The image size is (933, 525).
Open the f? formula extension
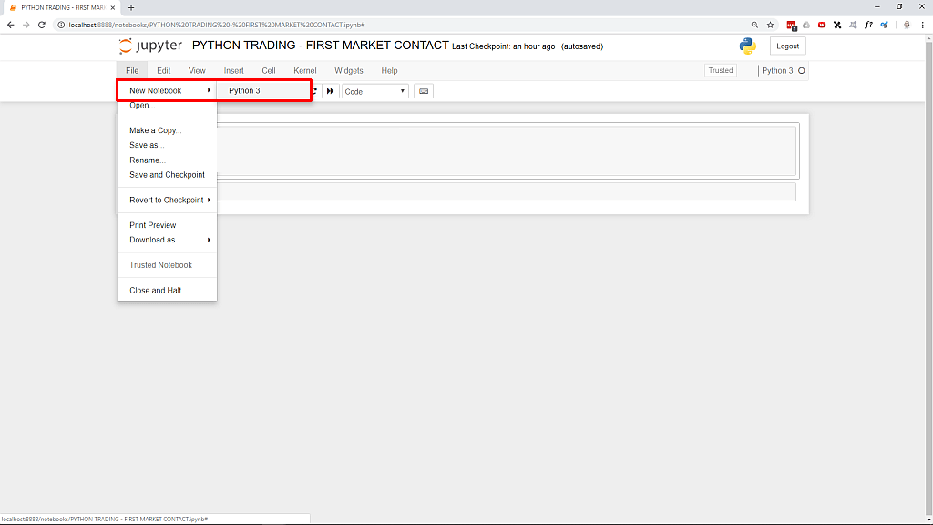click(x=868, y=25)
